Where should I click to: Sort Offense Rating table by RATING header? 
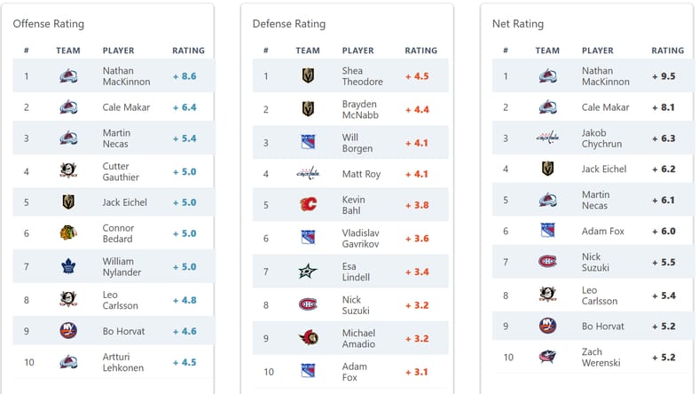click(188, 51)
